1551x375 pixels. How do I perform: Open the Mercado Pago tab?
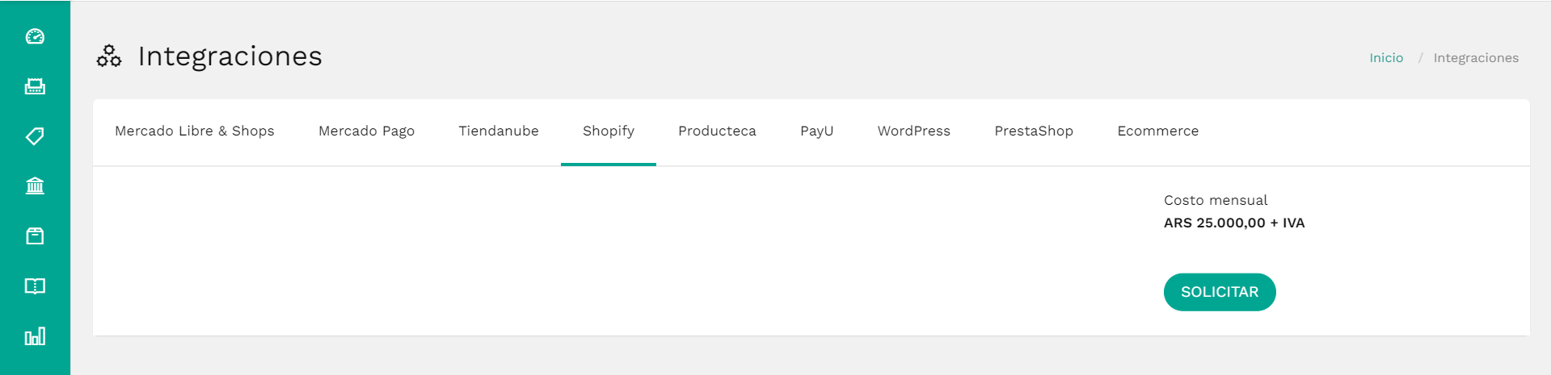366,131
